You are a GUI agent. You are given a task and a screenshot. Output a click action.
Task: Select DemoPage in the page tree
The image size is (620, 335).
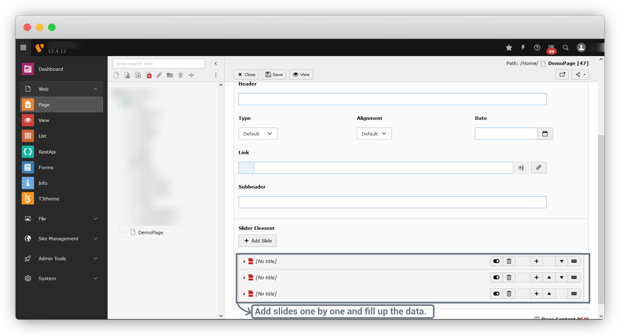(x=150, y=232)
